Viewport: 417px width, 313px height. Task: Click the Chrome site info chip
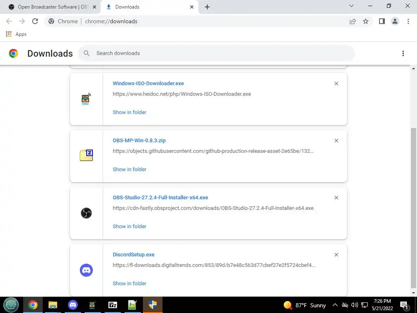pos(63,21)
